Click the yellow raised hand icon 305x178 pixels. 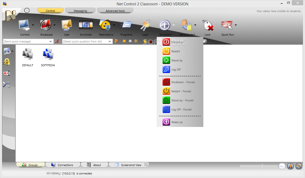click(145, 41)
